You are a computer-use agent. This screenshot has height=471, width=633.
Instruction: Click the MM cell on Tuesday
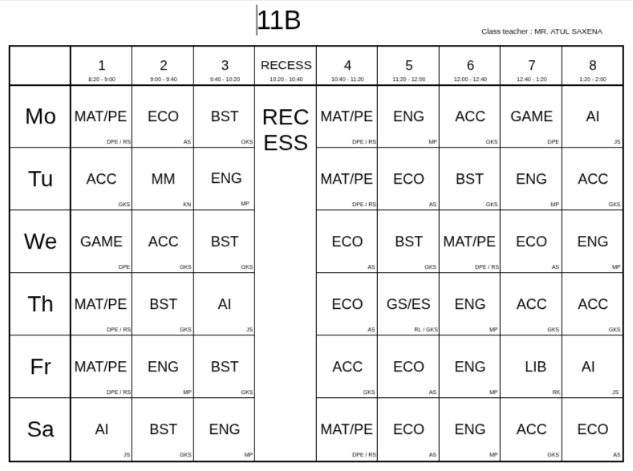163,179
